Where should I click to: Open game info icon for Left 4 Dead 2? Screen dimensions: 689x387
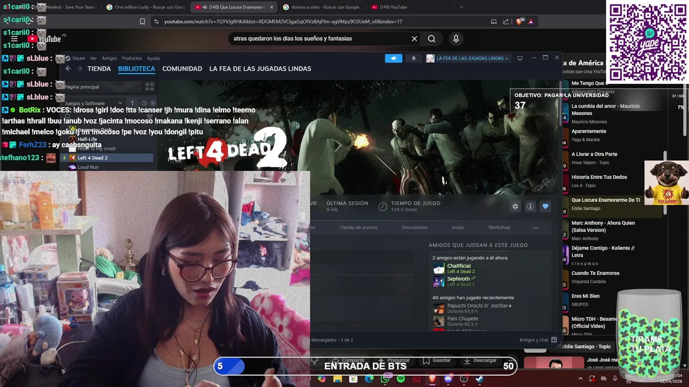(x=530, y=206)
